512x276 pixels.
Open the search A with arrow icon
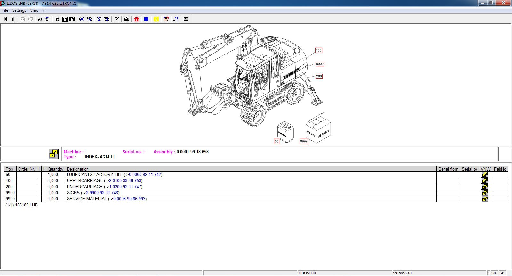90,19
